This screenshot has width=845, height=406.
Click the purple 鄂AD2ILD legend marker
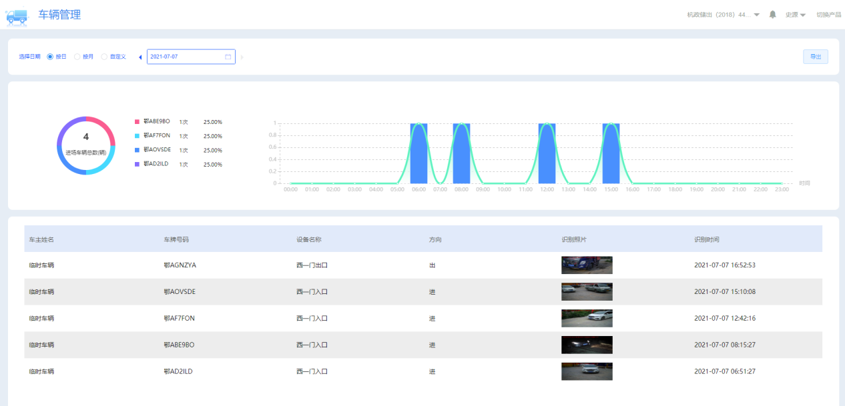pyautogui.click(x=137, y=165)
